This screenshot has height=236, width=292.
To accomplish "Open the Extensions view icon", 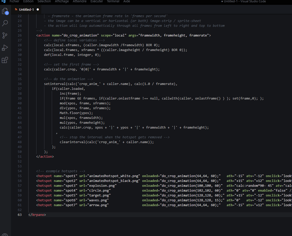I will (5, 60).
